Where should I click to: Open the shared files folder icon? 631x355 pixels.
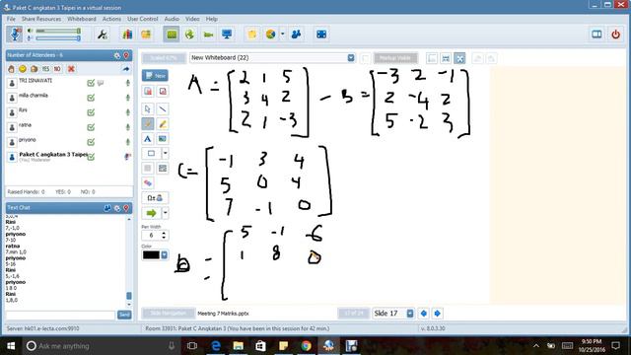coord(146,35)
